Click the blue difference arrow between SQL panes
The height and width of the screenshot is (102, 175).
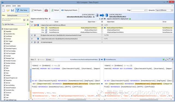pos(102,84)
